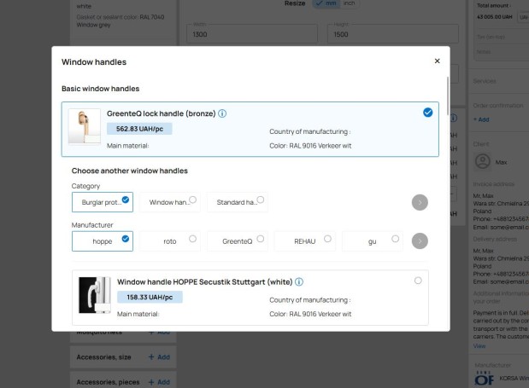Click Add under Order confirmation
This screenshot has height=388, width=529.
pyautogui.click(x=481, y=119)
